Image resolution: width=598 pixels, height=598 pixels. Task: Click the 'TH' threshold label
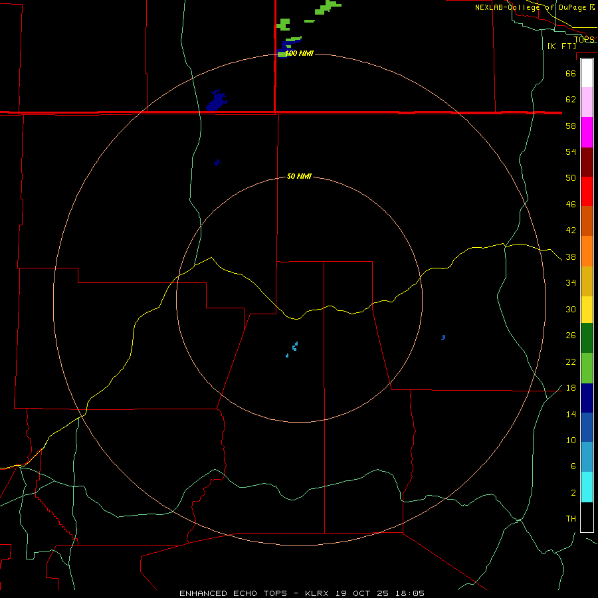click(571, 519)
